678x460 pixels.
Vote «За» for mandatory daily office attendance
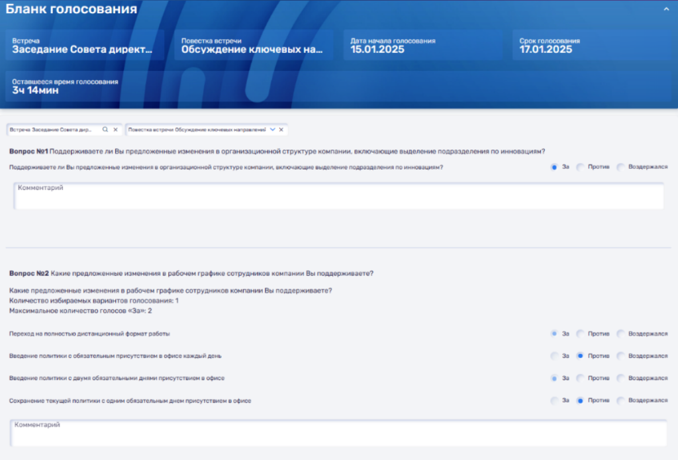point(554,355)
